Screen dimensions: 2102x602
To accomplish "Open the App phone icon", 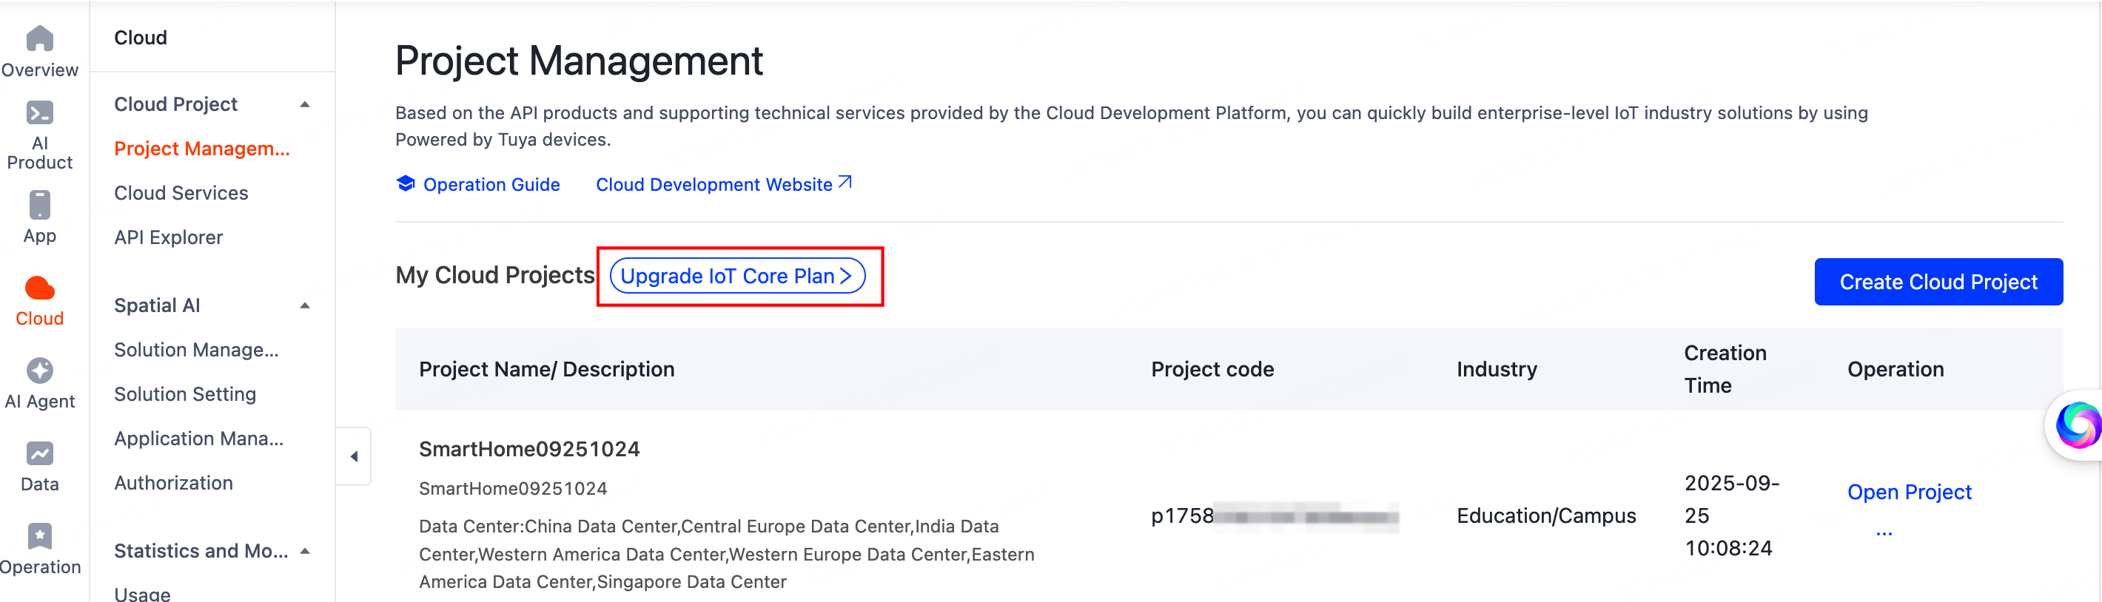I will pyautogui.click(x=39, y=205).
